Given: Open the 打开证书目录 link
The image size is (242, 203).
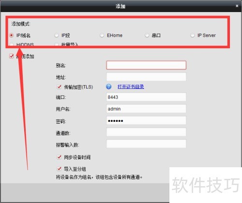Looking at the screenshot, I should tap(131, 87).
